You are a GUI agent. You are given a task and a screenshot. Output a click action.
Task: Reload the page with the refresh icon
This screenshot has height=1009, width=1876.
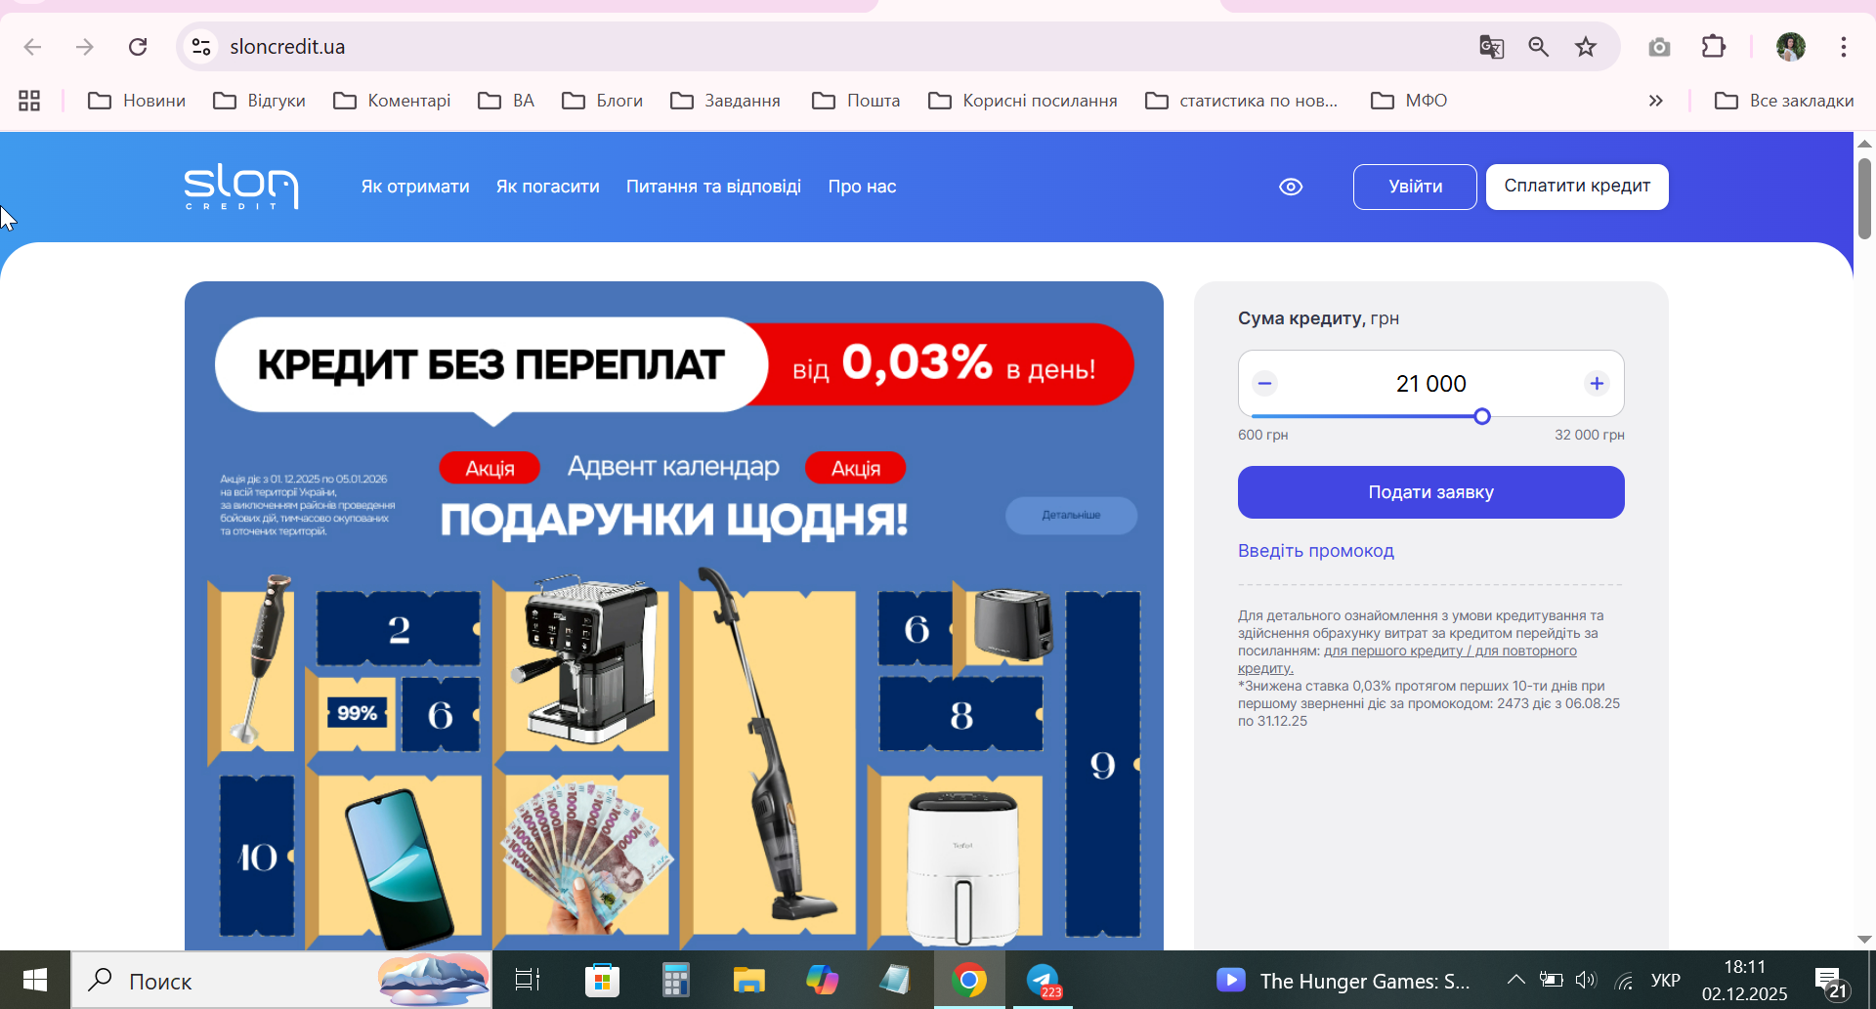tap(138, 47)
